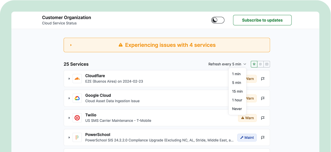
Task: Click the Maint badge on PowerSchool row
Action: 247,137
